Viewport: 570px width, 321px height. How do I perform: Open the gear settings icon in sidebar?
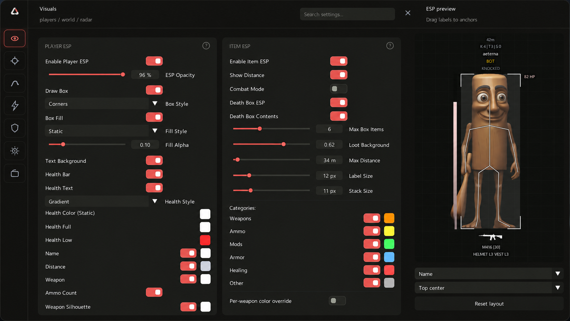coord(15,151)
